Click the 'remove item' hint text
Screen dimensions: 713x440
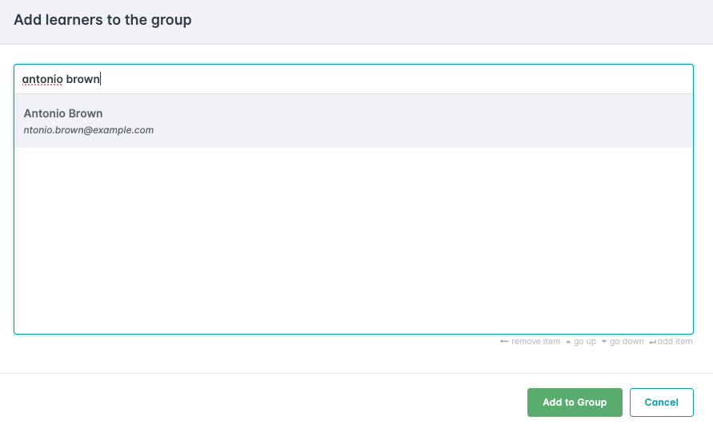coord(535,342)
